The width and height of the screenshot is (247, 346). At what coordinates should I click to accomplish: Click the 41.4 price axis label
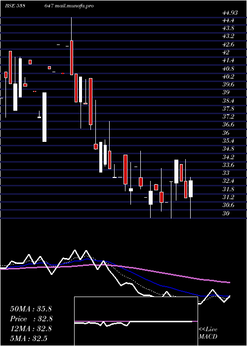click(x=228, y=60)
